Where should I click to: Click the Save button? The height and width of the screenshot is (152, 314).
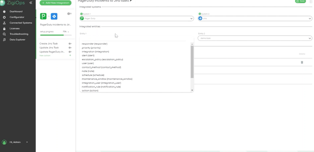click(300, 1)
